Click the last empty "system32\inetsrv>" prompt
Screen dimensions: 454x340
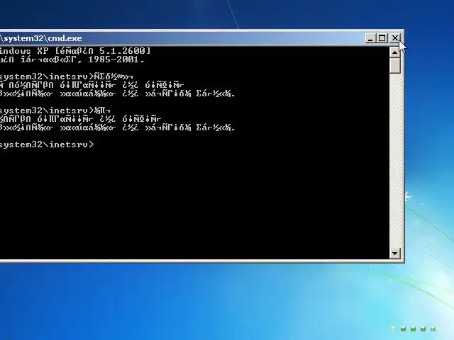(x=47, y=144)
